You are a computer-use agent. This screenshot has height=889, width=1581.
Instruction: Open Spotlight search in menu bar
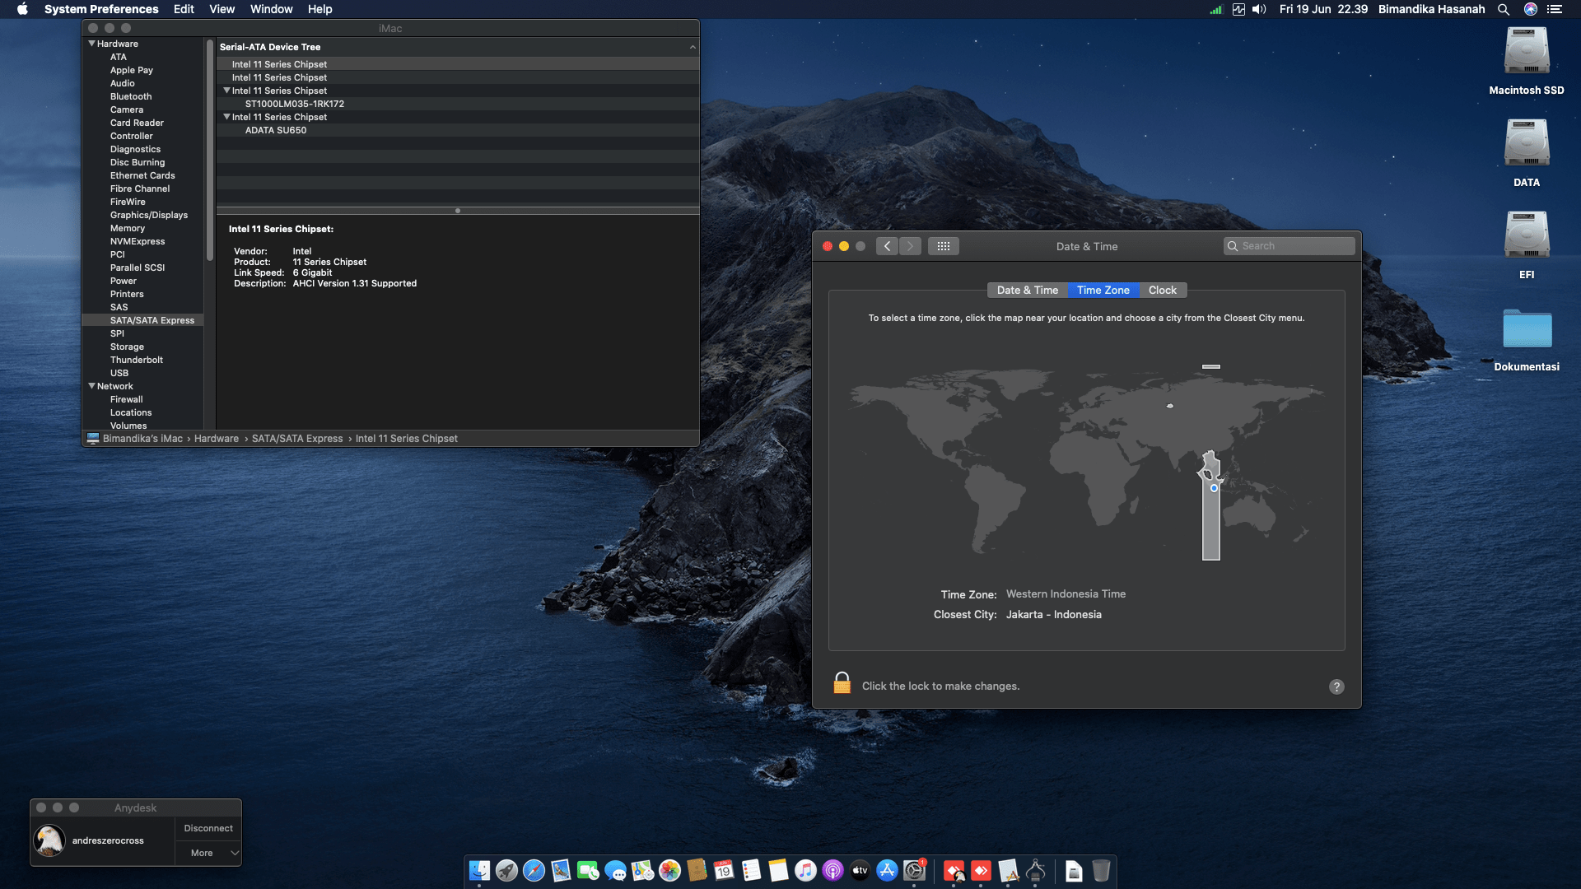point(1504,9)
